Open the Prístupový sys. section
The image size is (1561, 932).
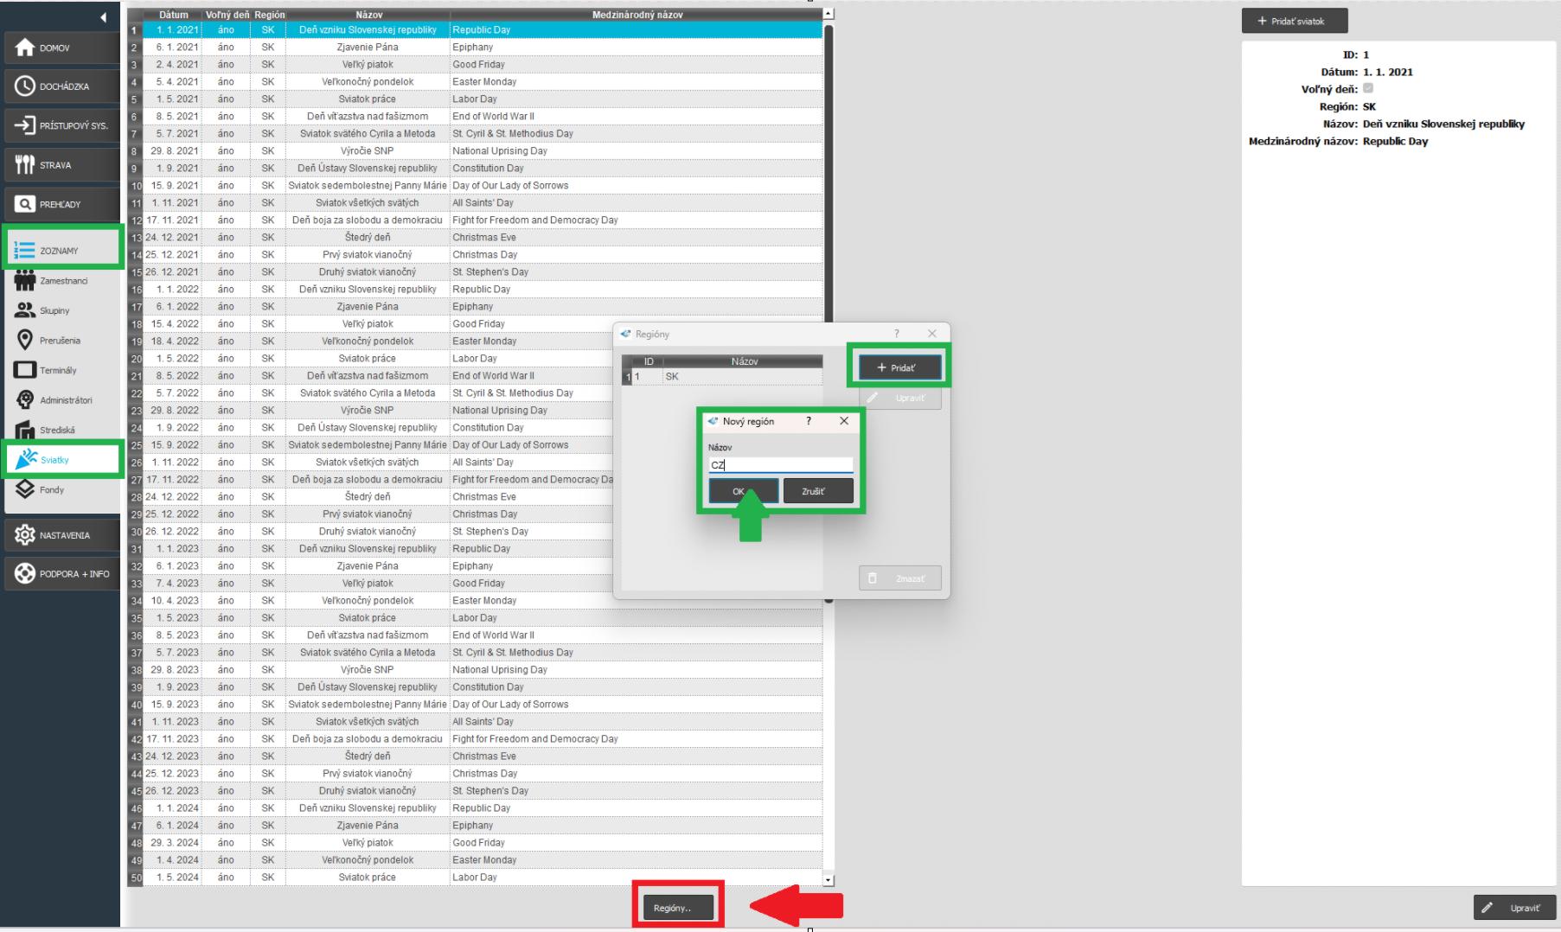(61, 126)
